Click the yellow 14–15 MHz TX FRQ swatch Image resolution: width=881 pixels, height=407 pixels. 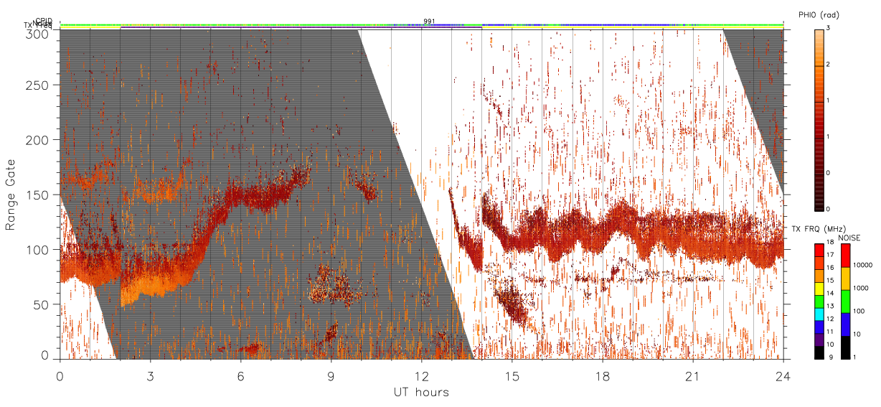819,288
